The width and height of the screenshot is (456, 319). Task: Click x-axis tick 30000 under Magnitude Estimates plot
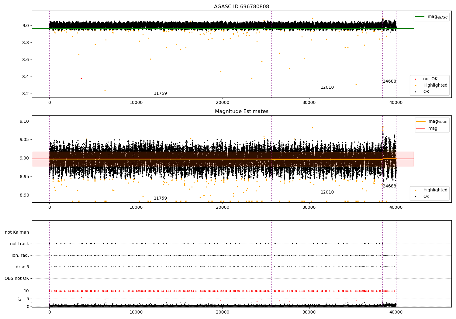pyautogui.click(x=309, y=208)
